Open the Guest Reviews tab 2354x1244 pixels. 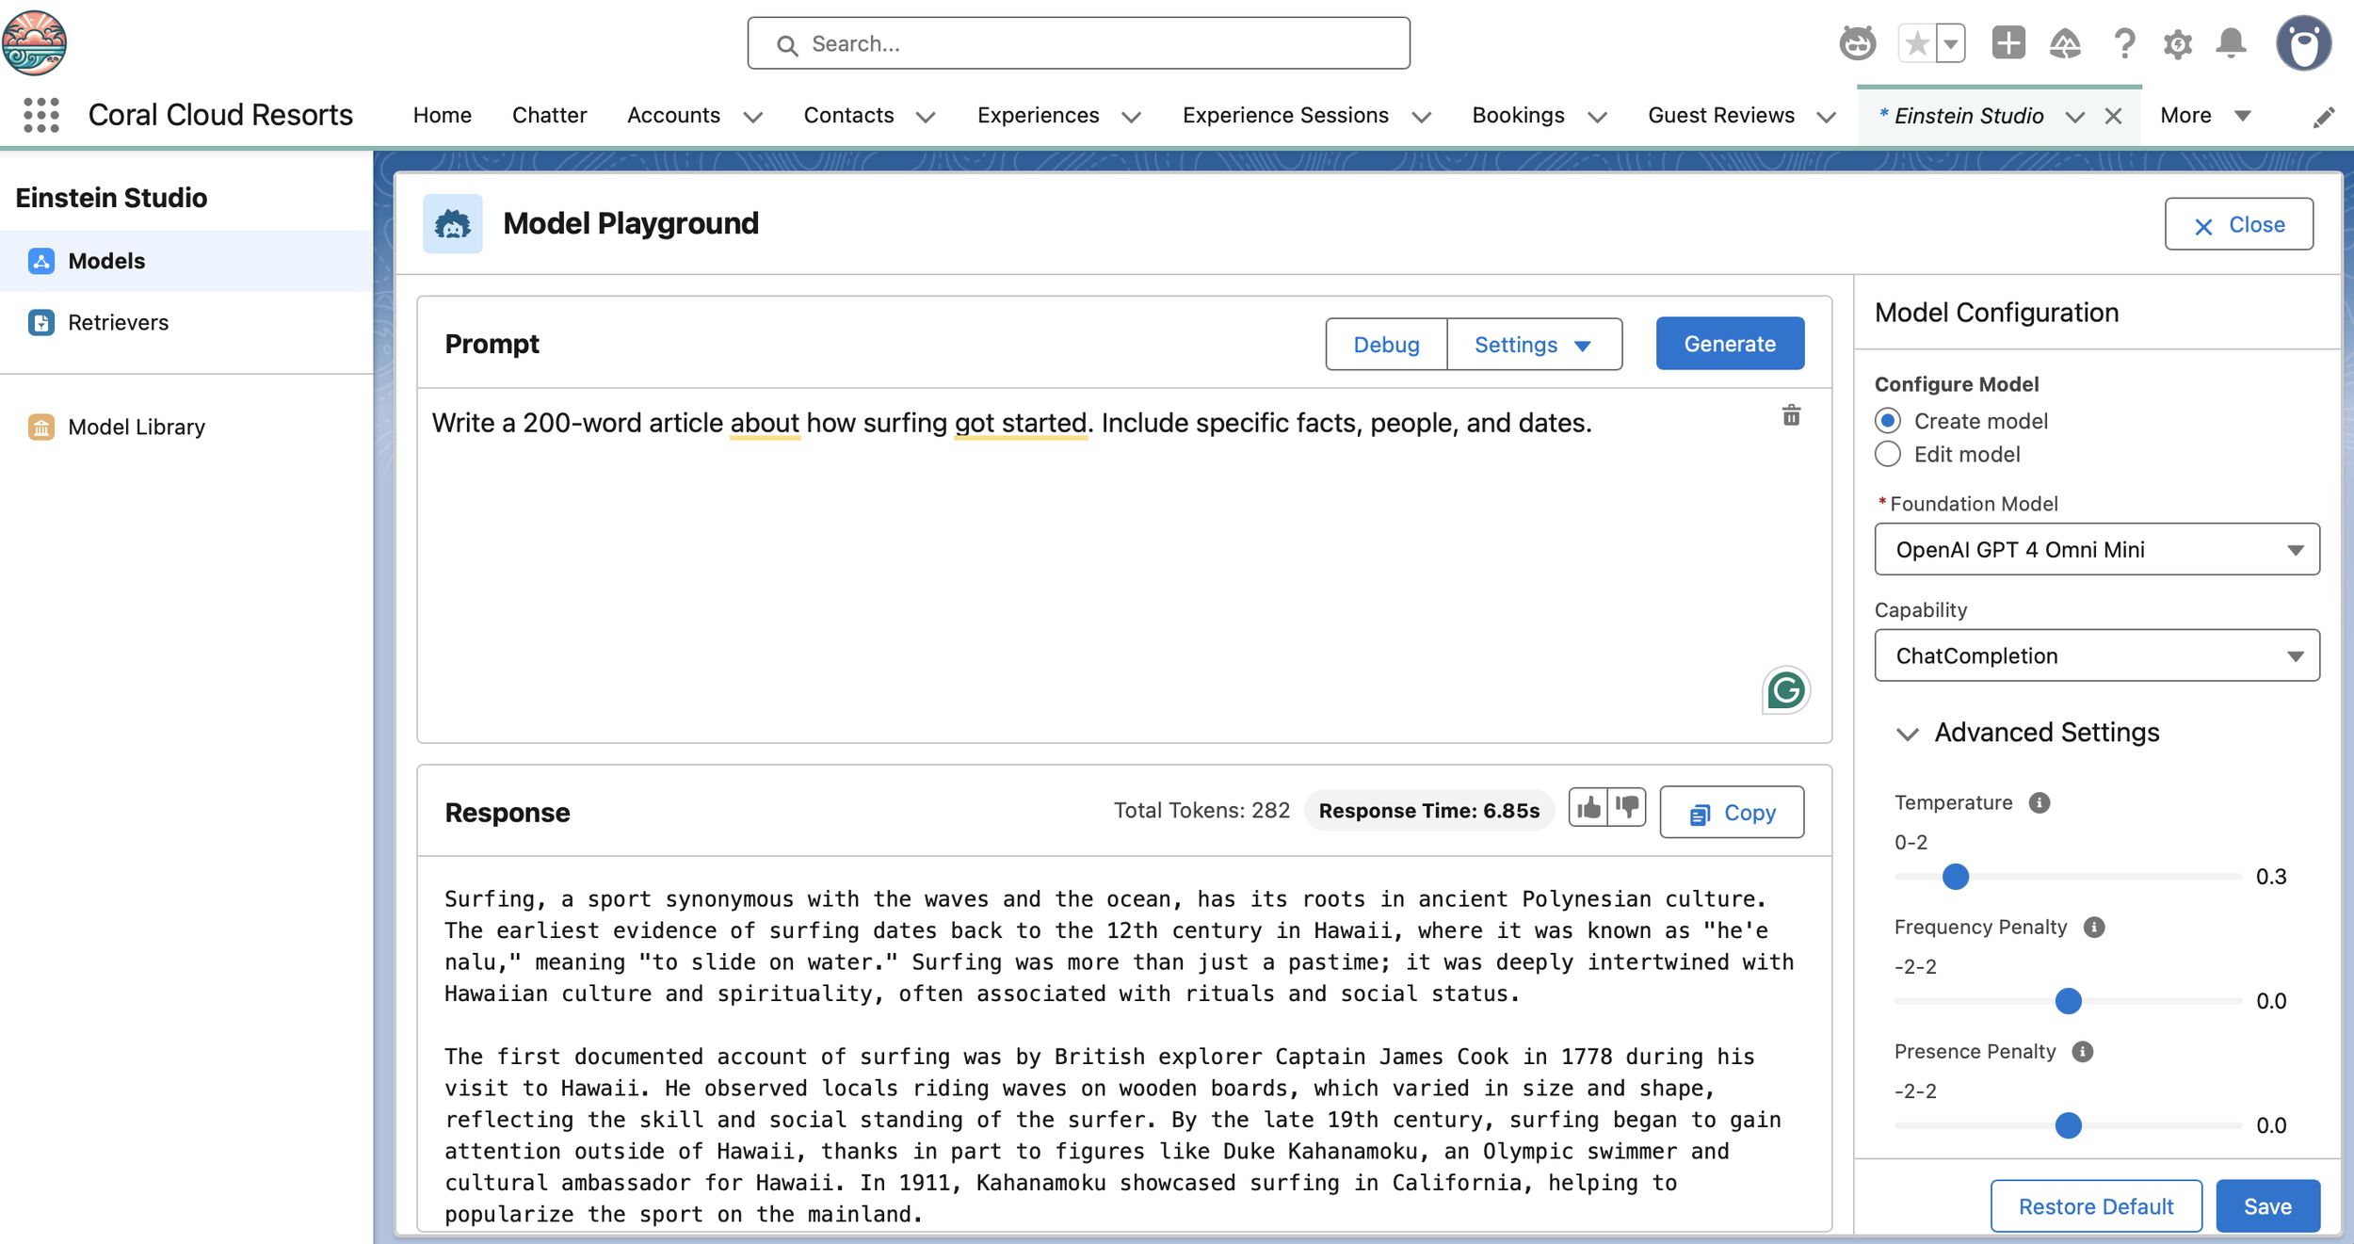tap(1720, 115)
